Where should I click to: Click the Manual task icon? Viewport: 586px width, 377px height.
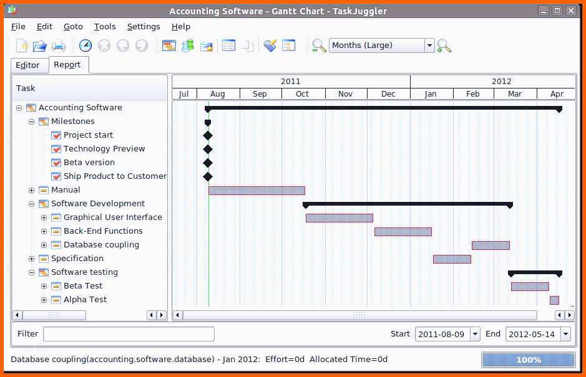tap(44, 190)
